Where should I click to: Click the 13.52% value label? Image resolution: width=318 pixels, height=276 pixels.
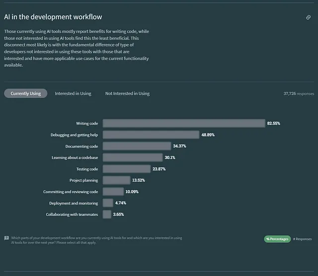tap(139, 180)
